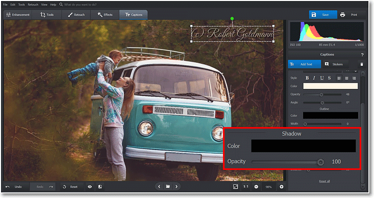Click the 98% zoom value

(x=268, y=187)
